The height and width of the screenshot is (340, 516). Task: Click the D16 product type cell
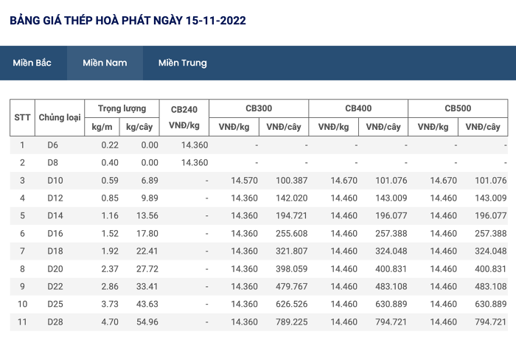click(55, 233)
